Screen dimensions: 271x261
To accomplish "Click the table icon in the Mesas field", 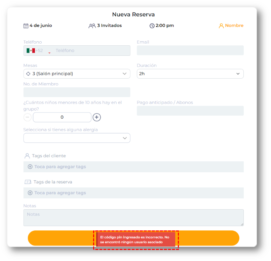I will [x=28, y=74].
